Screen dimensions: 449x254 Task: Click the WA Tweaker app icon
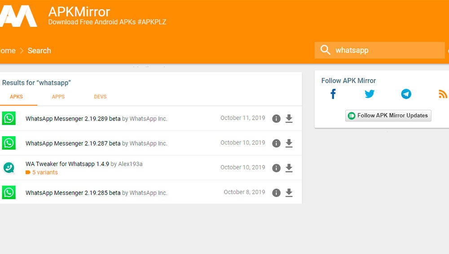point(9,168)
